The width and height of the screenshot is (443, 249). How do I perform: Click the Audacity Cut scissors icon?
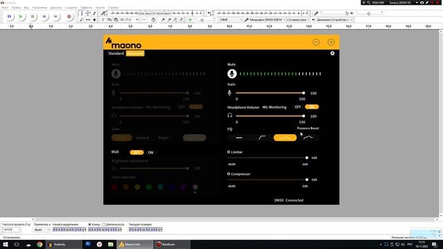tap(103, 20)
